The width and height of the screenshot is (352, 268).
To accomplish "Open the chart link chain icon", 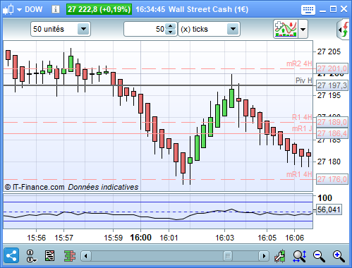I will tap(31, 256).
